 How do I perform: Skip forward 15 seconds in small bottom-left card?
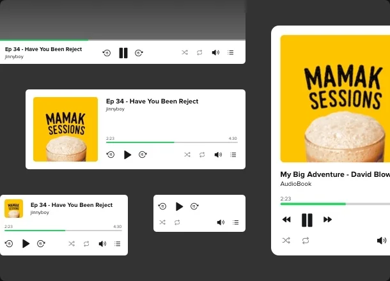pyautogui.click(x=41, y=243)
